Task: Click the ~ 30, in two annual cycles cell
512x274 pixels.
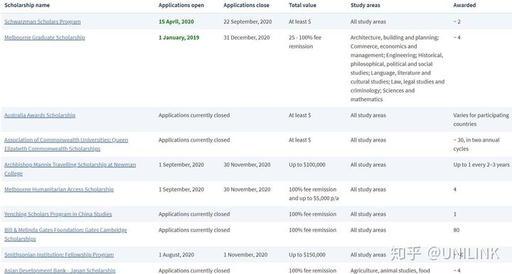Action: [x=476, y=144]
